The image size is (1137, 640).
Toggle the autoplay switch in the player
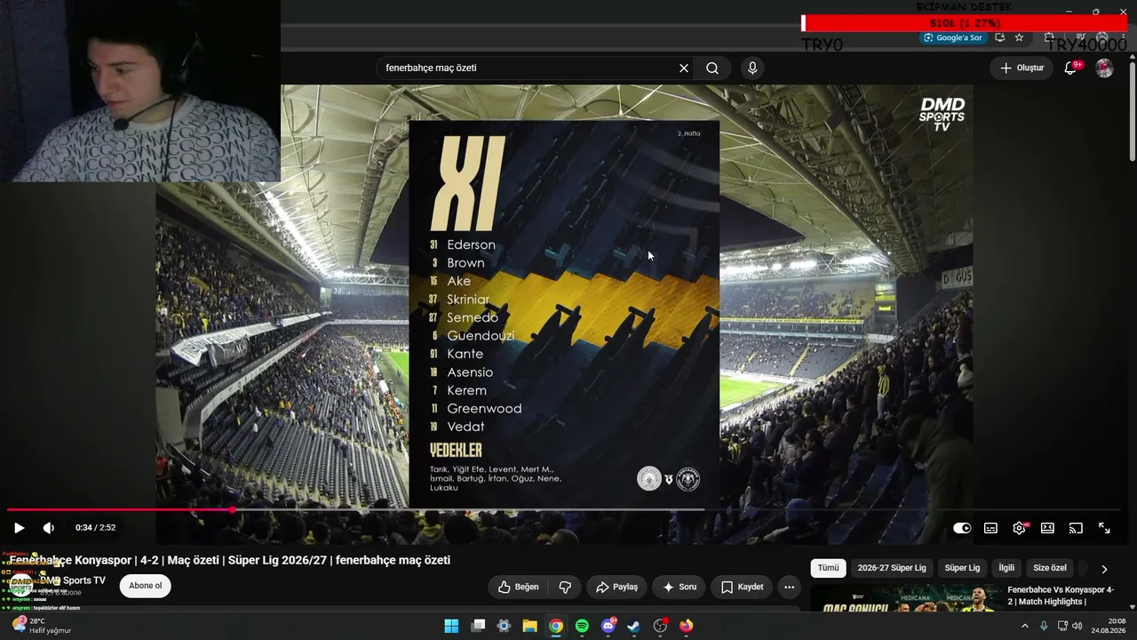[x=962, y=528]
